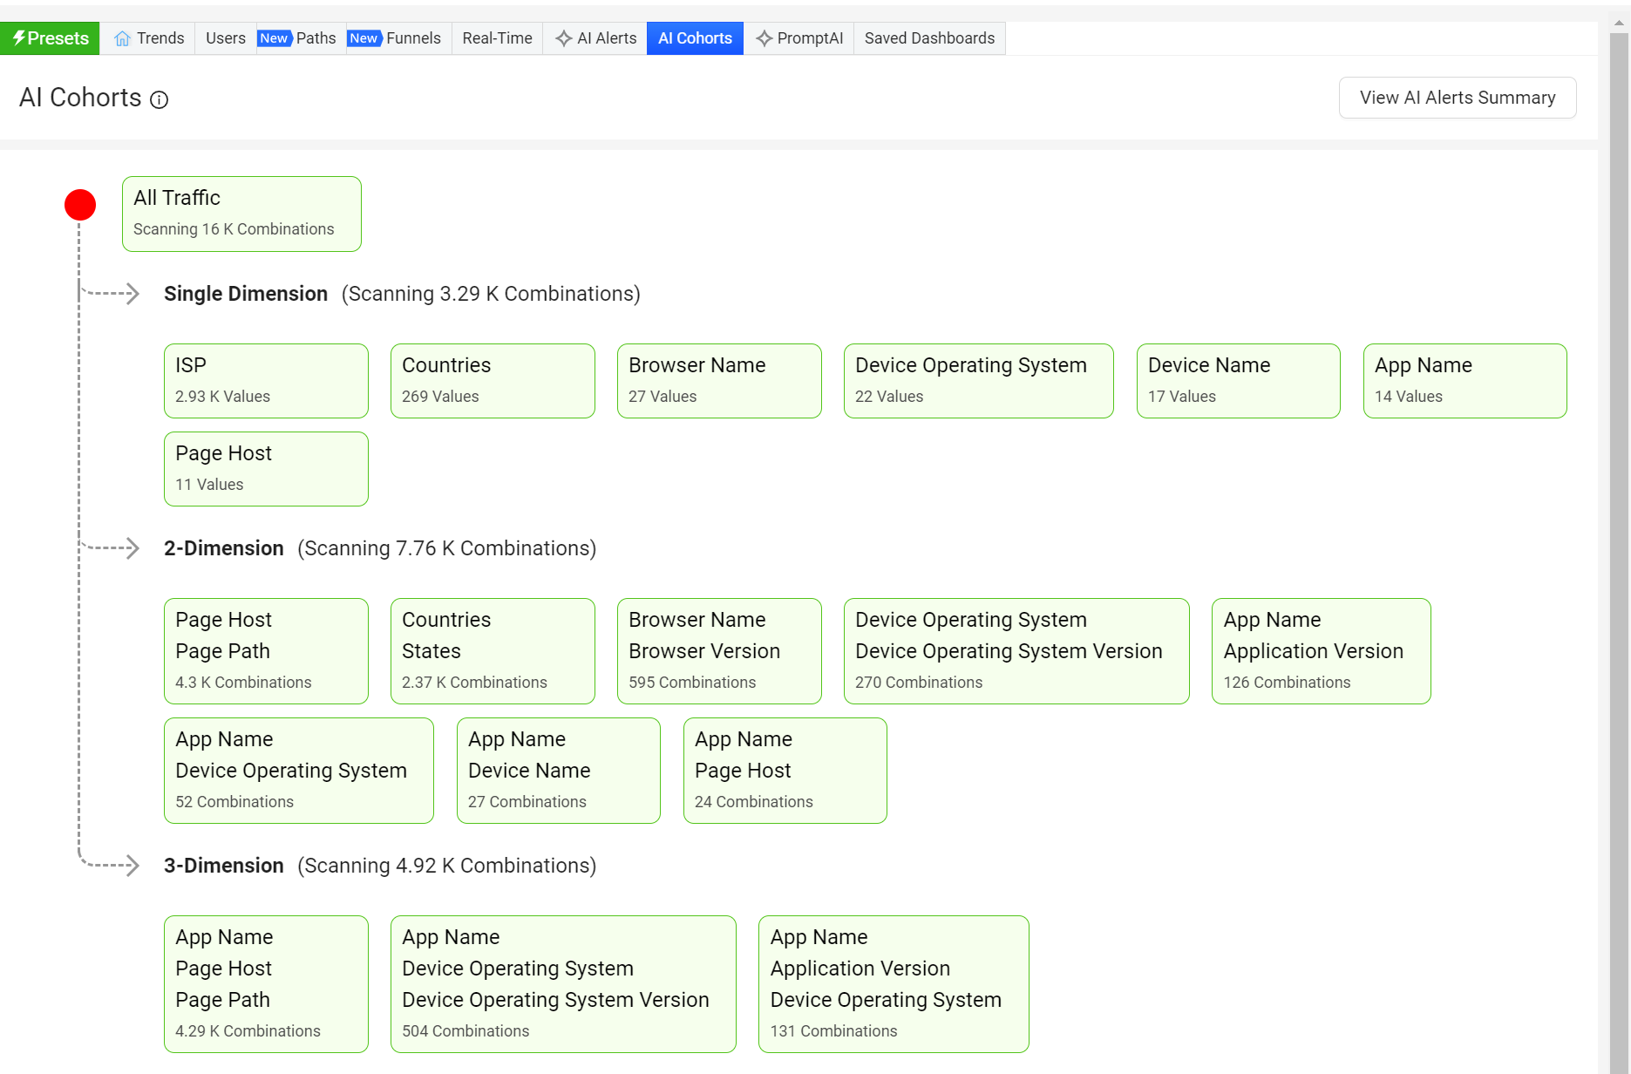Click the vertical scrollbar on the right

[x=1619, y=523]
